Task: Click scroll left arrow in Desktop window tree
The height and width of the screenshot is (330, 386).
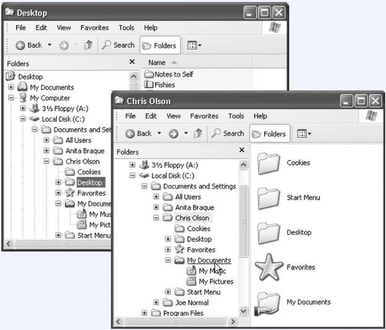Action: point(9,244)
